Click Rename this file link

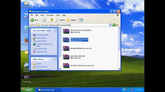click(x=42, y=35)
